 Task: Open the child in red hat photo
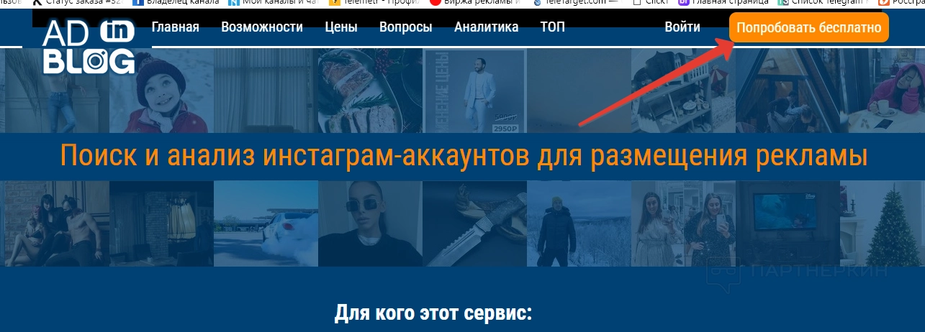pos(161,91)
